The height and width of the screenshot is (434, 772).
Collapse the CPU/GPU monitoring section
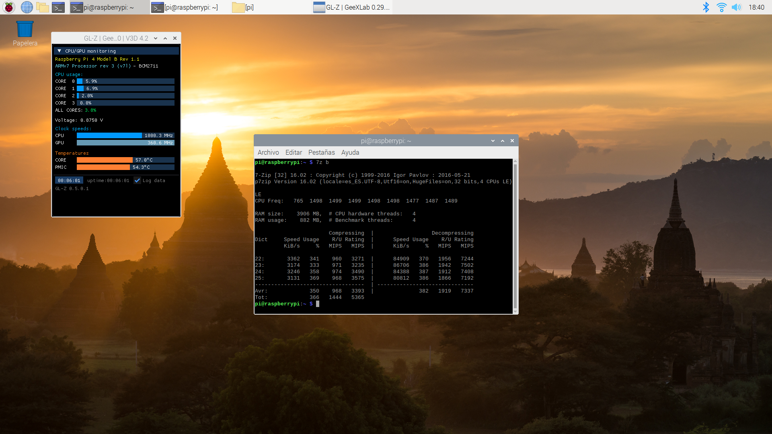tap(59, 51)
